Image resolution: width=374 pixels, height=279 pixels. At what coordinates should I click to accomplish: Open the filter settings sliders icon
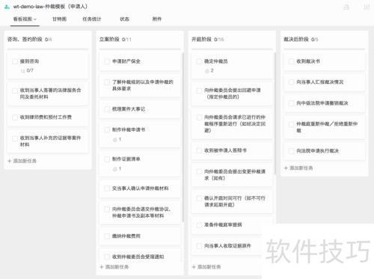pyautogui.click(x=367, y=7)
